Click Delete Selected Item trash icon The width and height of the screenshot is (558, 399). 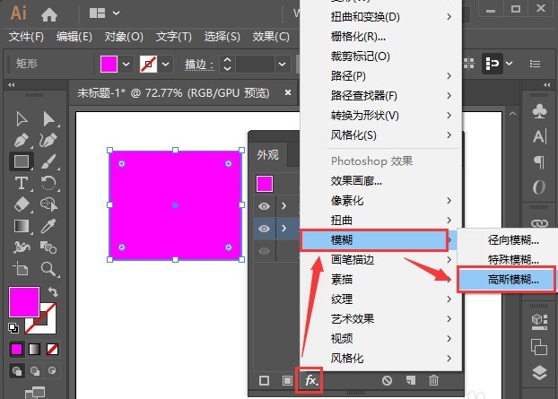(x=433, y=380)
